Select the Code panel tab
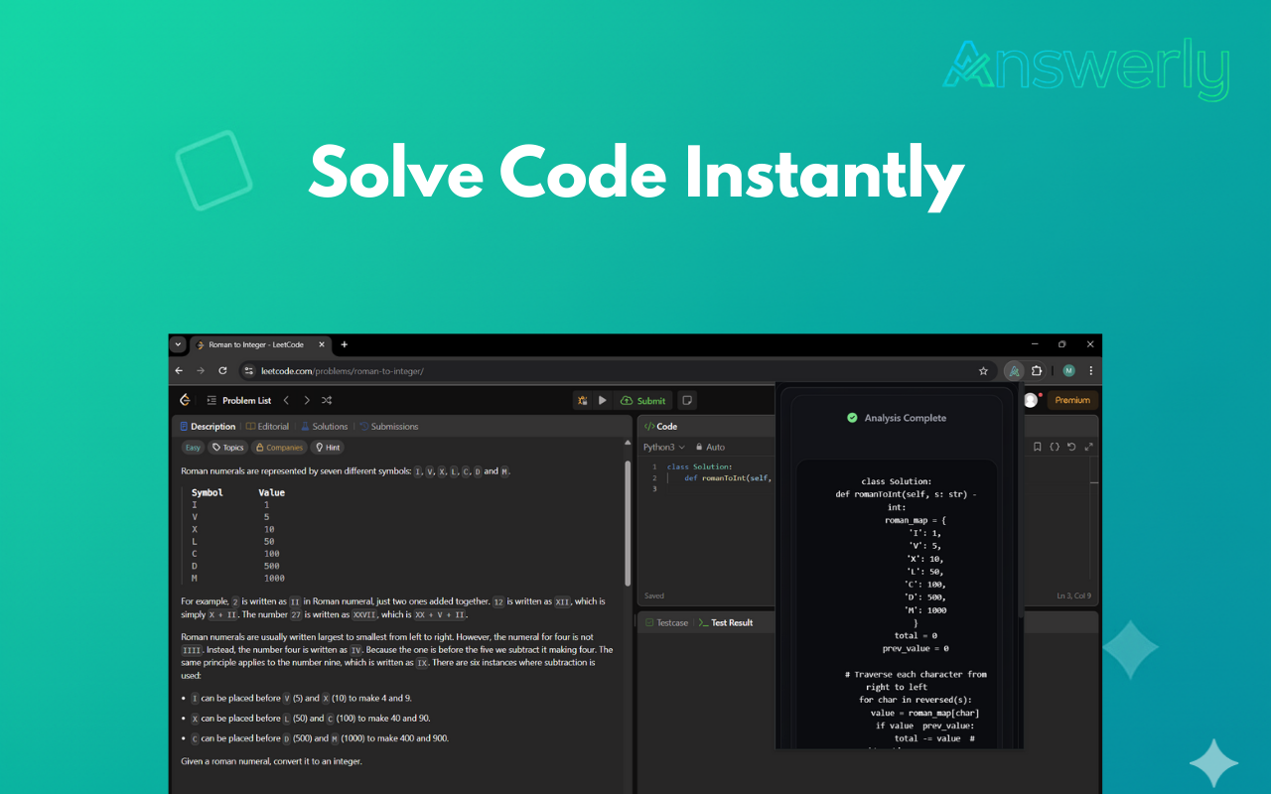 661,426
